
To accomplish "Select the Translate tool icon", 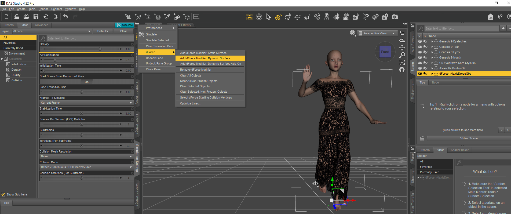I will pos(297,17).
